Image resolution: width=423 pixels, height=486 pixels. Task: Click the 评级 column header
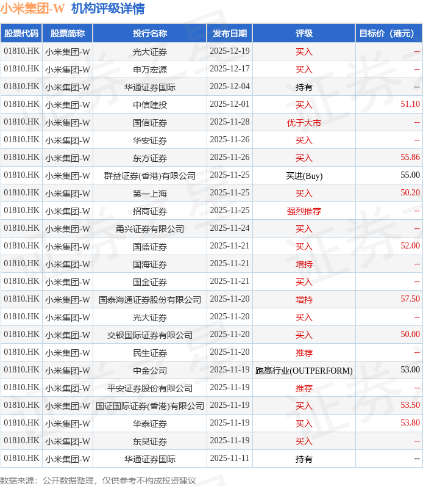[304, 33]
